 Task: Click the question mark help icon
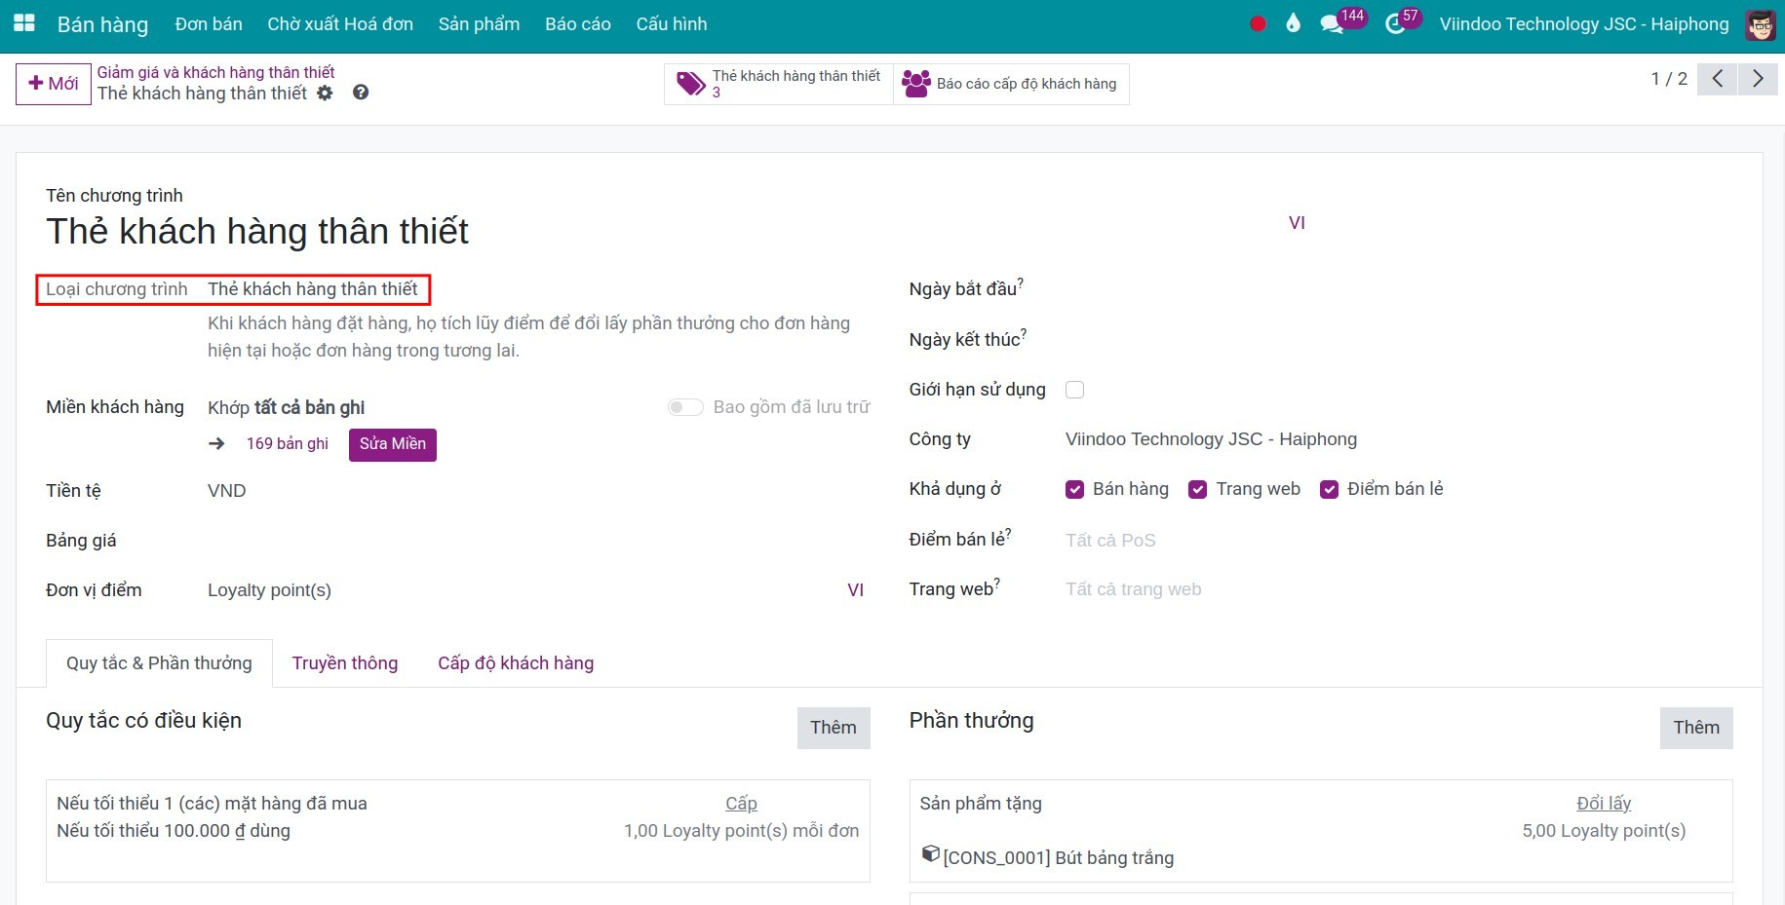[x=361, y=93]
